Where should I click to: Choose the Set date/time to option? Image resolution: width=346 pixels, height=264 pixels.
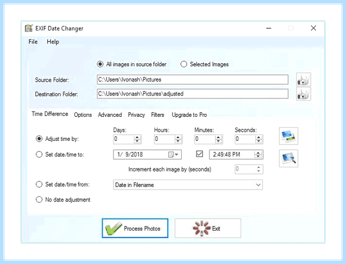[x=39, y=155]
